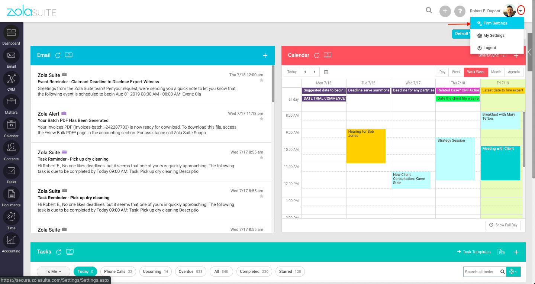Open the calendar date picker icon

[x=326, y=72]
